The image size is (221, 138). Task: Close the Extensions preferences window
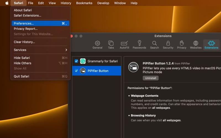(72, 36)
